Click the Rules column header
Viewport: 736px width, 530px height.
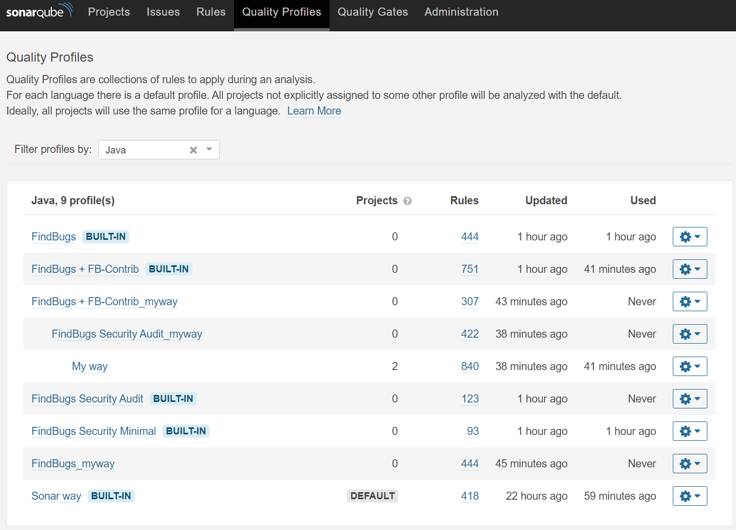click(x=464, y=200)
